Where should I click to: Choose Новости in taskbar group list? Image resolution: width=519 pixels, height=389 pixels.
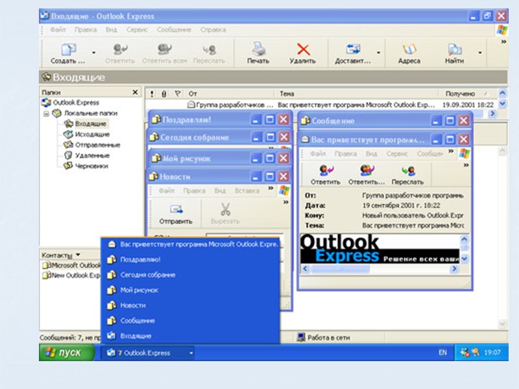coord(191,305)
